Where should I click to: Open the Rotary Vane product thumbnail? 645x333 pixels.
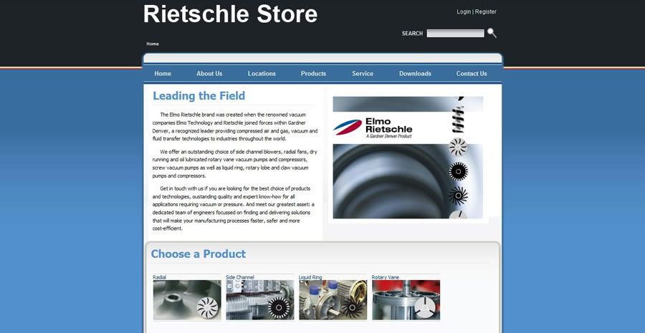[406, 299]
